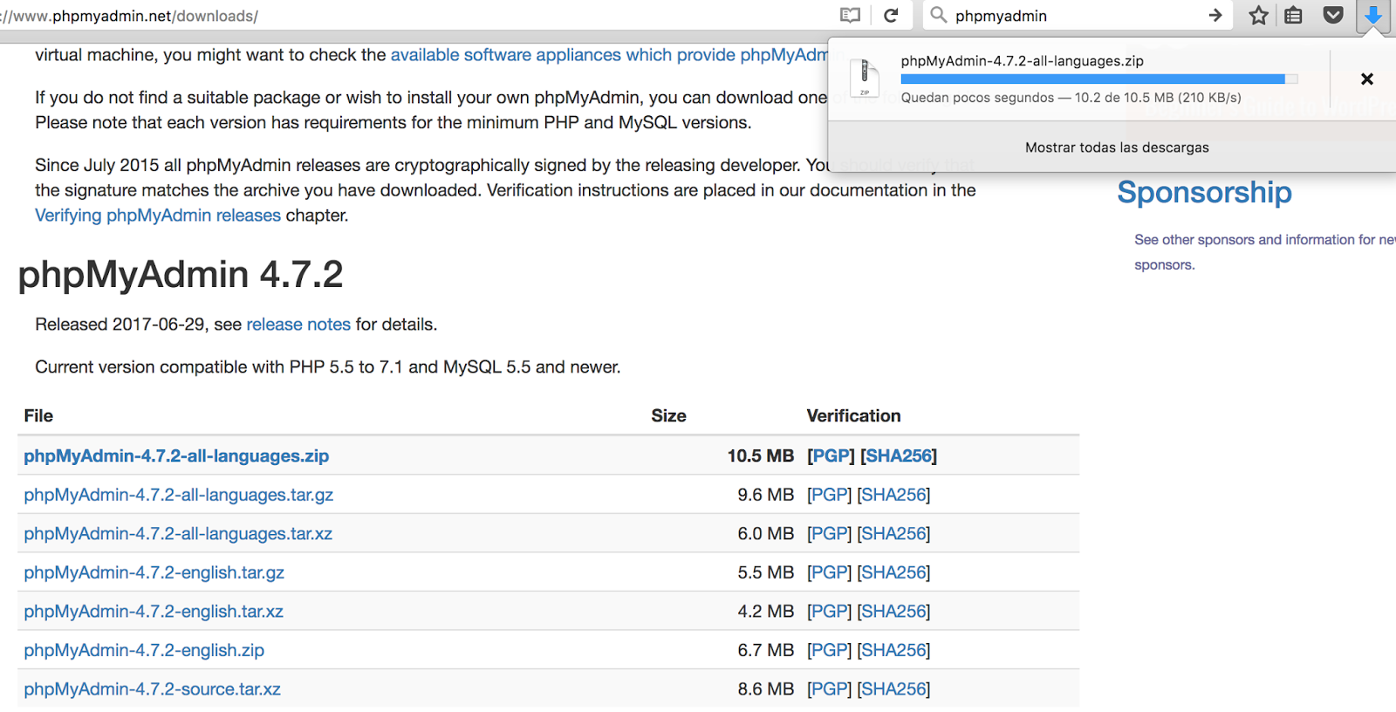Download phpMyAdmin-4.7.2-english.zip
Image resolution: width=1396 pixels, height=712 pixels.
point(144,650)
